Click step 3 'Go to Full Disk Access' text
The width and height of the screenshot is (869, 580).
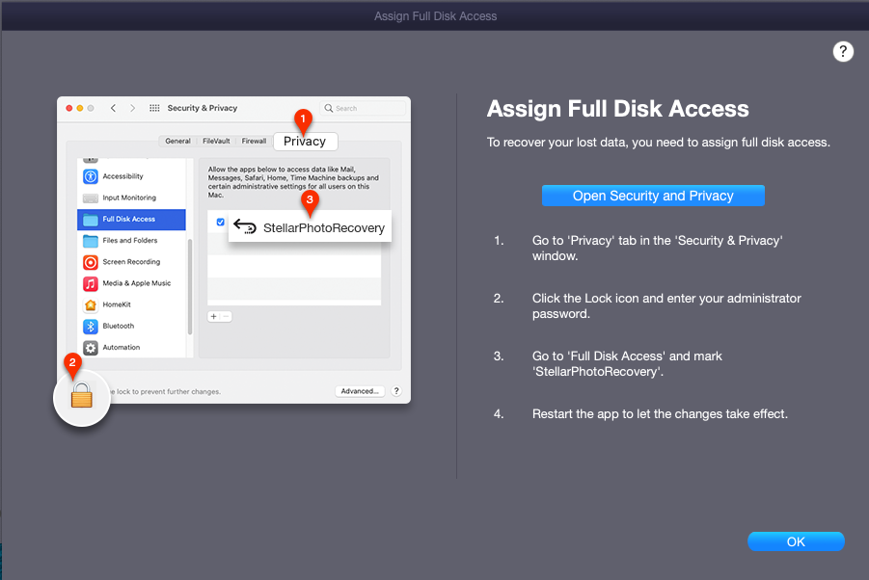627,363
